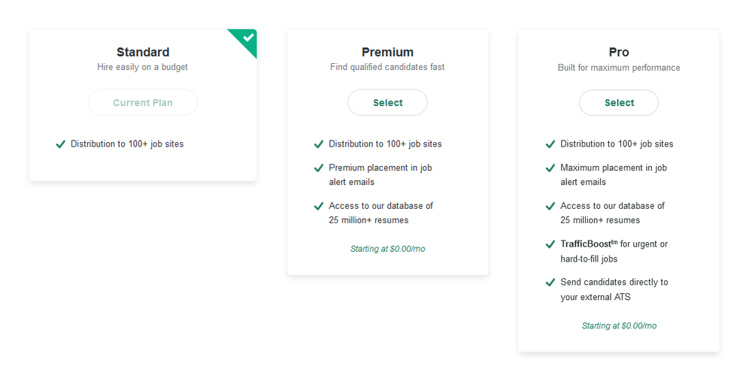The width and height of the screenshot is (752, 366).
Task: Click the corner checkmark badge on Standard card
Action: pyautogui.click(x=247, y=38)
